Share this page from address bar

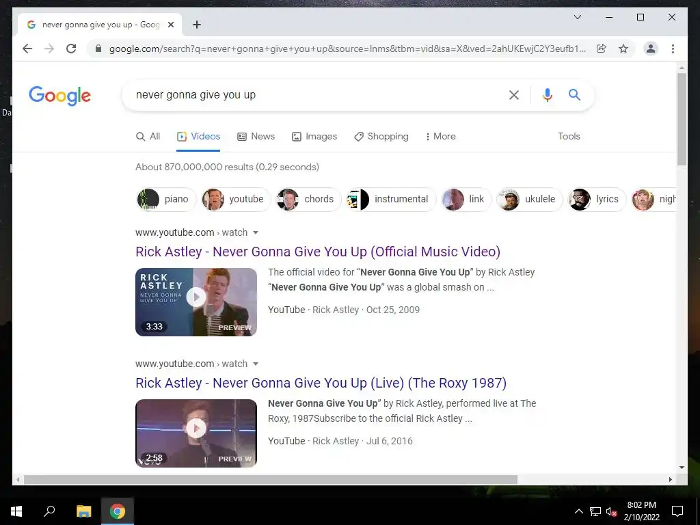602,49
